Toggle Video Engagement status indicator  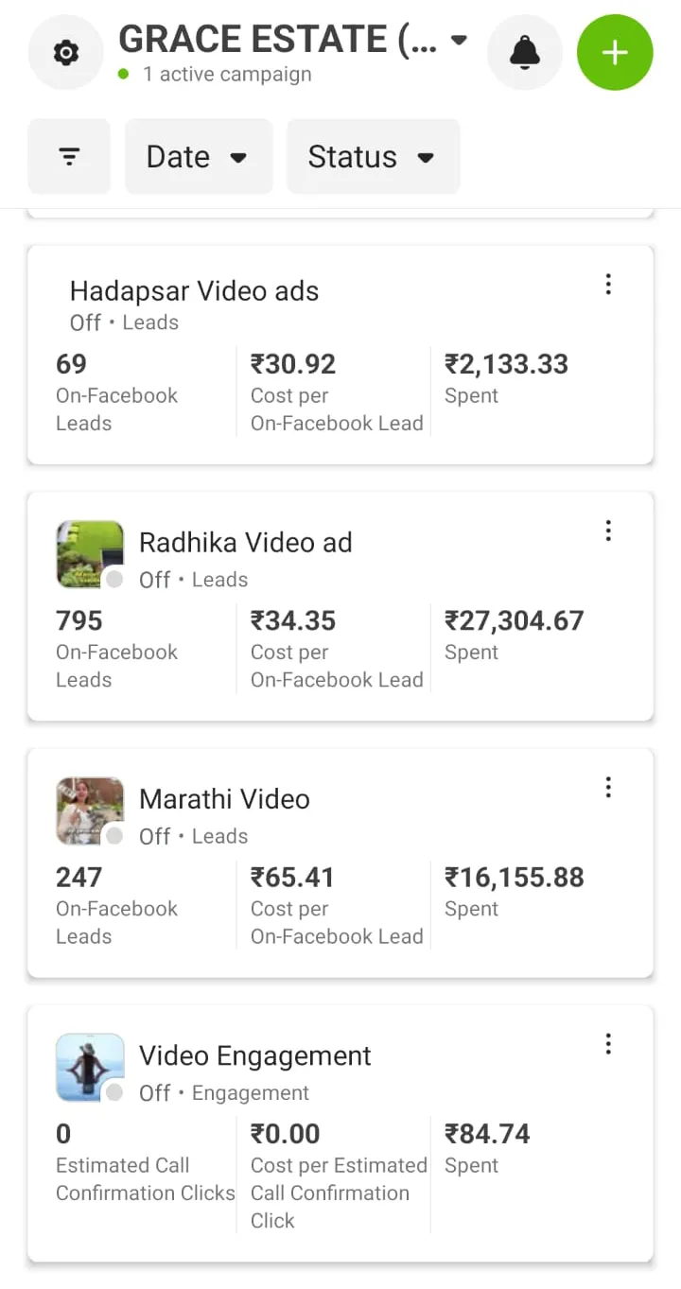(x=114, y=1092)
